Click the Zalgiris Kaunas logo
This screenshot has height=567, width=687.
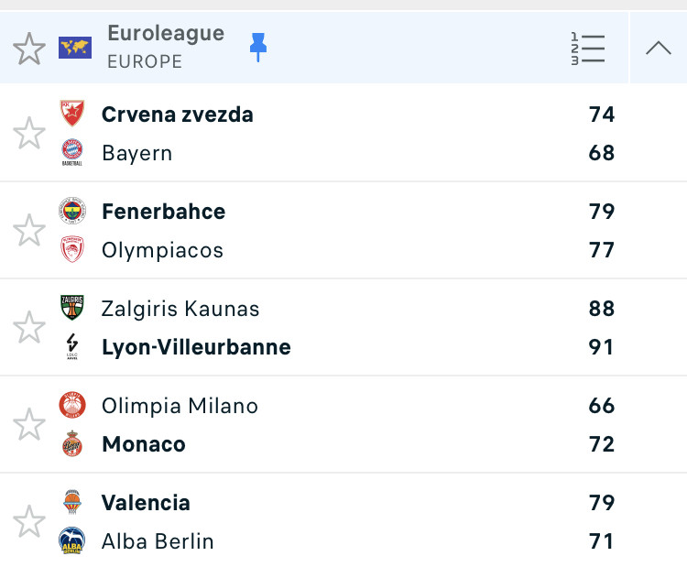(x=72, y=308)
